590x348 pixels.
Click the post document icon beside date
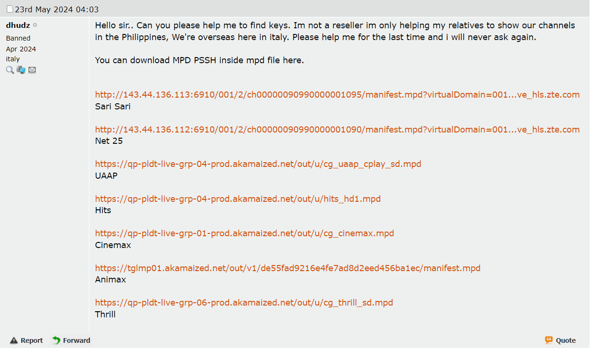pyautogui.click(x=10, y=9)
